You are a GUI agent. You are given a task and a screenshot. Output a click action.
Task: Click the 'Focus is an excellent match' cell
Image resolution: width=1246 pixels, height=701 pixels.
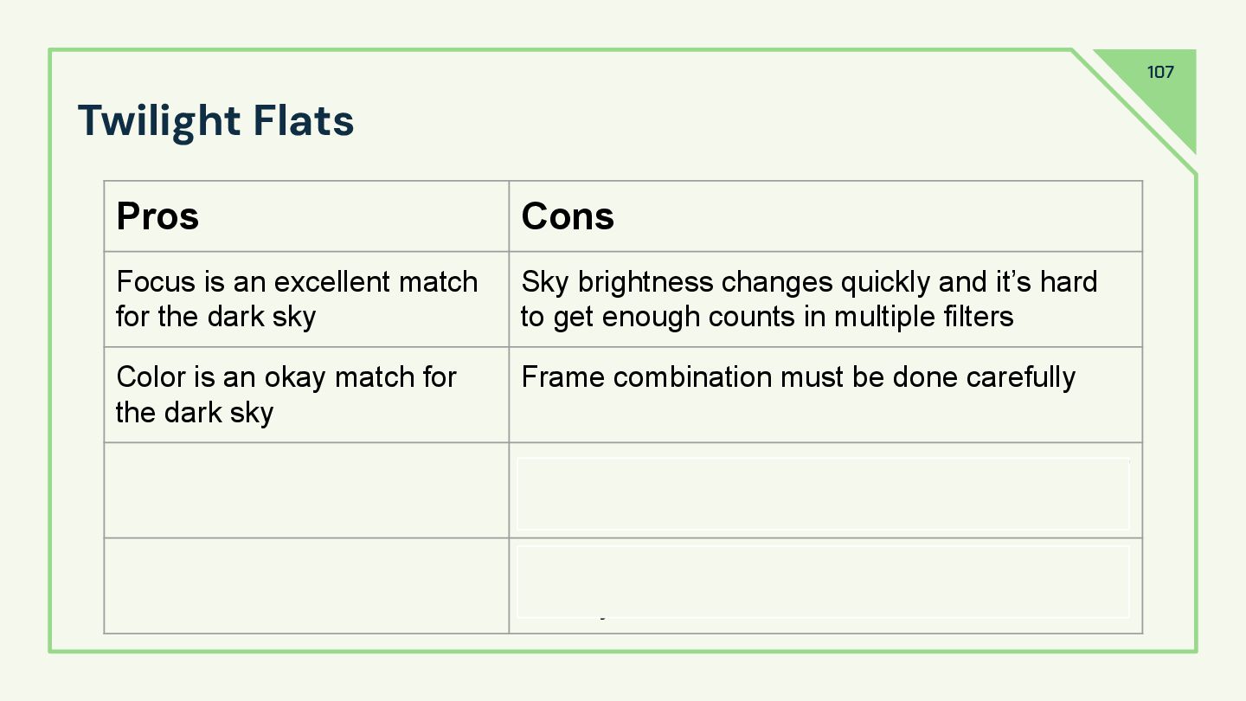tap(306, 299)
